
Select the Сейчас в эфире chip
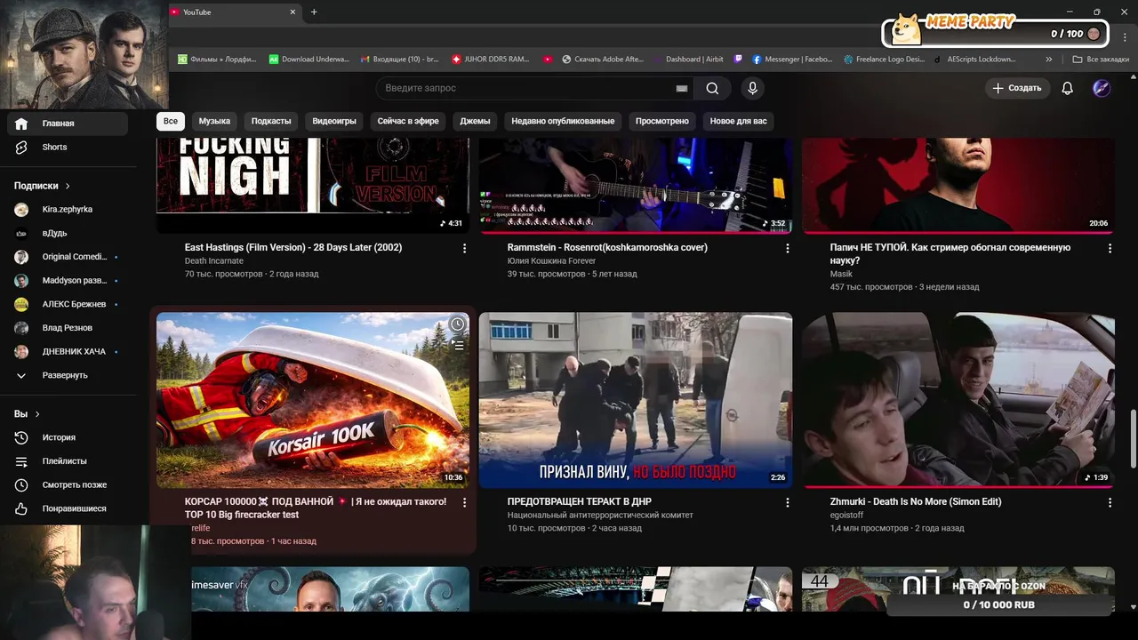pos(408,121)
